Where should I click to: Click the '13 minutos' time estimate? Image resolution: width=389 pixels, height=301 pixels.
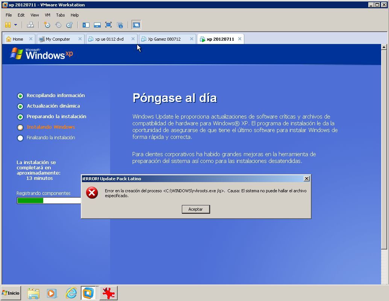pyautogui.click(x=39, y=178)
